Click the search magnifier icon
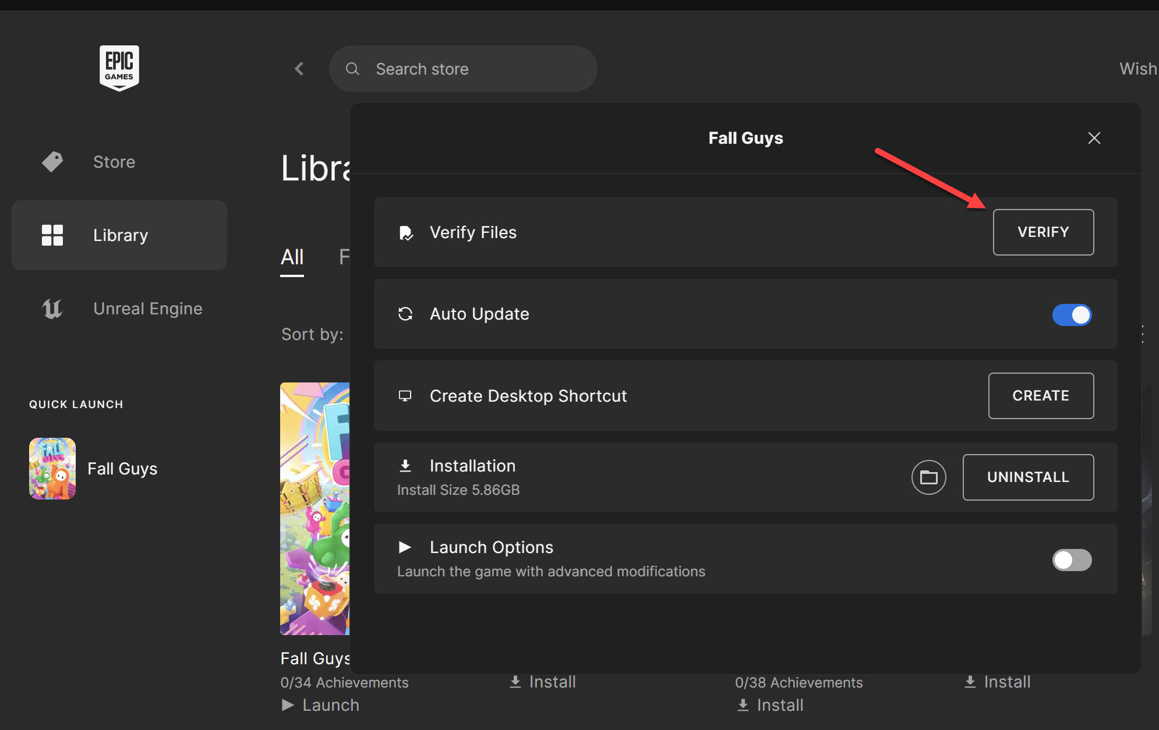1159x730 pixels. tap(352, 69)
